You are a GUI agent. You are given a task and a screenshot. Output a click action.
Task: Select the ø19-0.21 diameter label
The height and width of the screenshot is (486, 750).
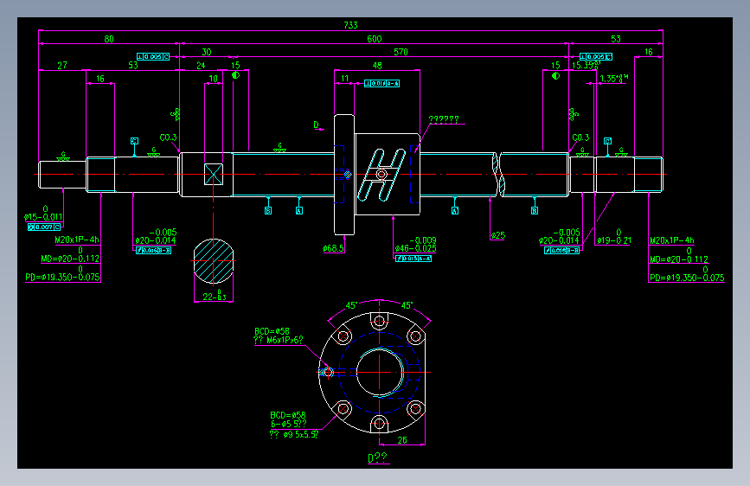(x=614, y=236)
